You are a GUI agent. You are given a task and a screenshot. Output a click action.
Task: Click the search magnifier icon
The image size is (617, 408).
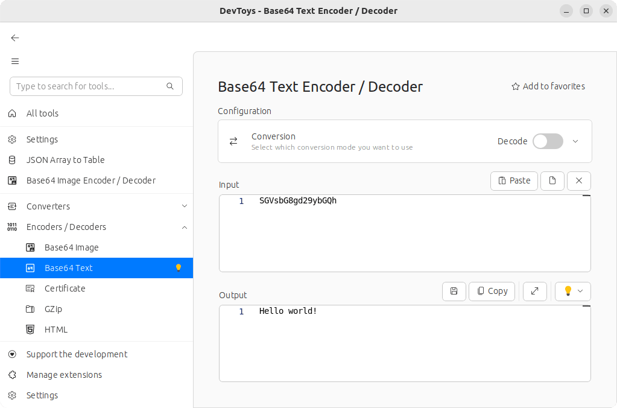[x=170, y=86]
